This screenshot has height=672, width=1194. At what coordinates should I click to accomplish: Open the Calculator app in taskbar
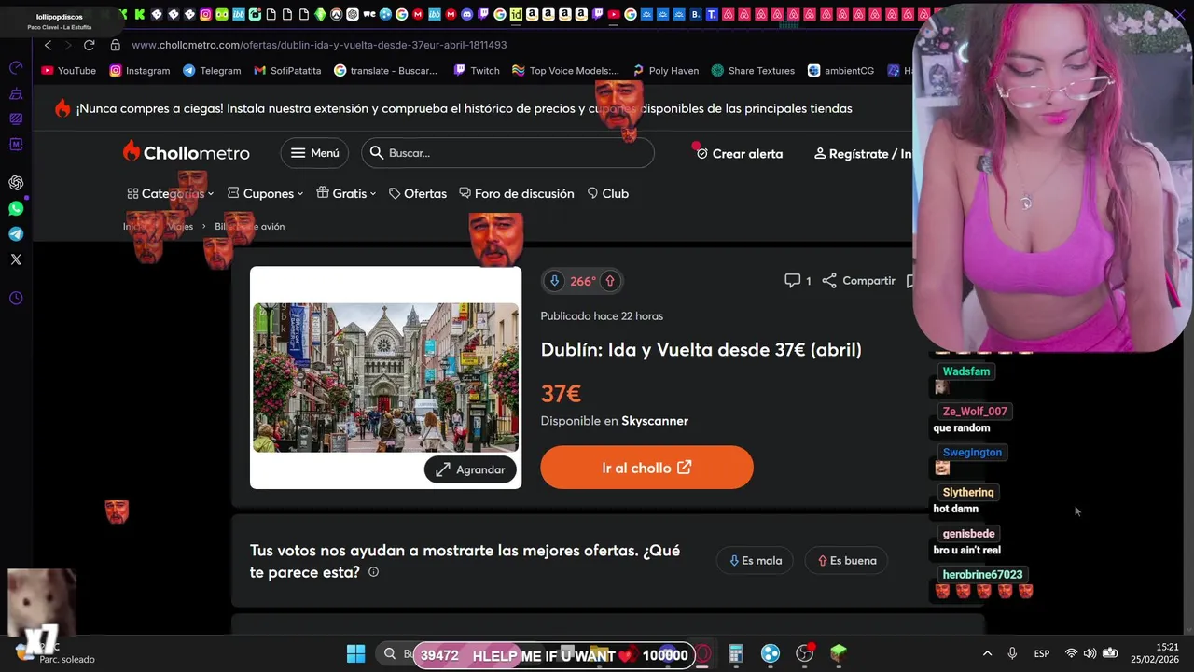coord(735,653)
